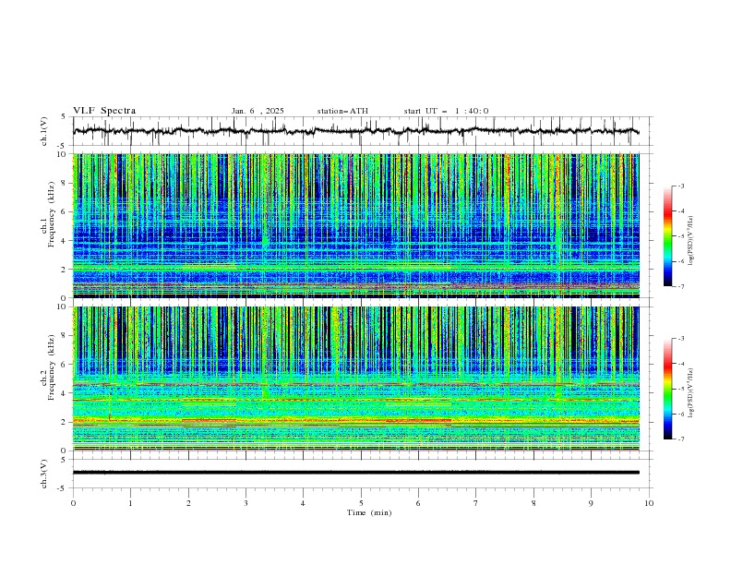Click the "Time (min)" axis title
This screenshot has width=731, height=565.
pos(369,512)
